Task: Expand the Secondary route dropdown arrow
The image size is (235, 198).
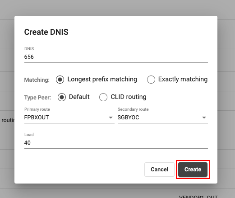Action: pyautogui.click(x=204, y=118)
